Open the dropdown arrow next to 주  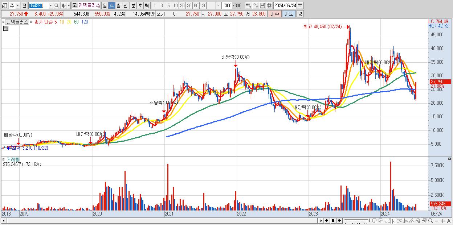(x=18, y=5)
